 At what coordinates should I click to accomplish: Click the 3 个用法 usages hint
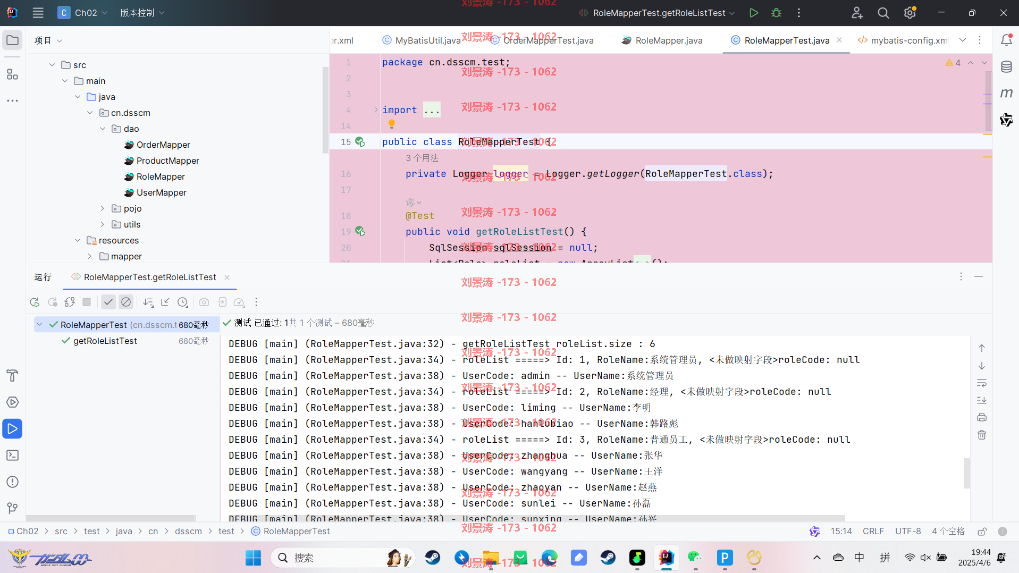422,158
